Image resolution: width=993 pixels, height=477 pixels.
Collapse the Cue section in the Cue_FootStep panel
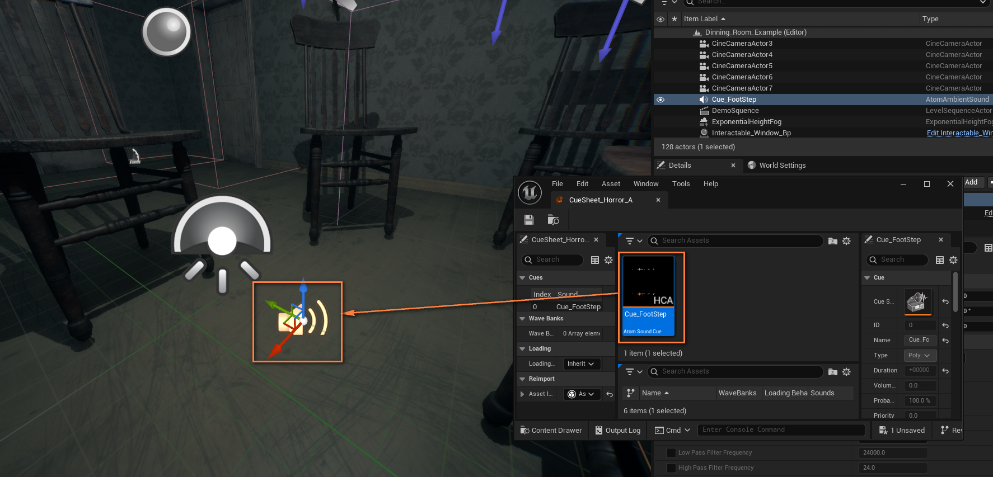(x=867, y=278)
